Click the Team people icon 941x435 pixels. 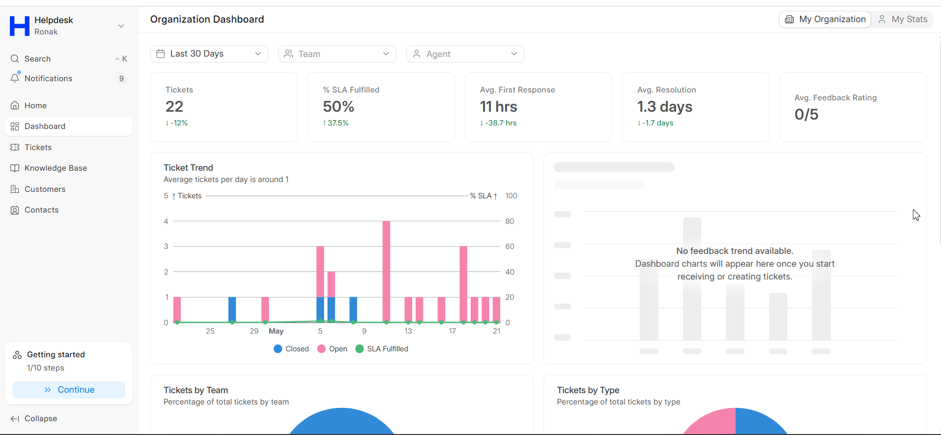[289, 54]
